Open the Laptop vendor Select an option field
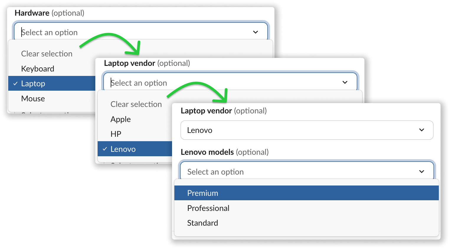Screen dimensions: 450x249 click(230, 82)
